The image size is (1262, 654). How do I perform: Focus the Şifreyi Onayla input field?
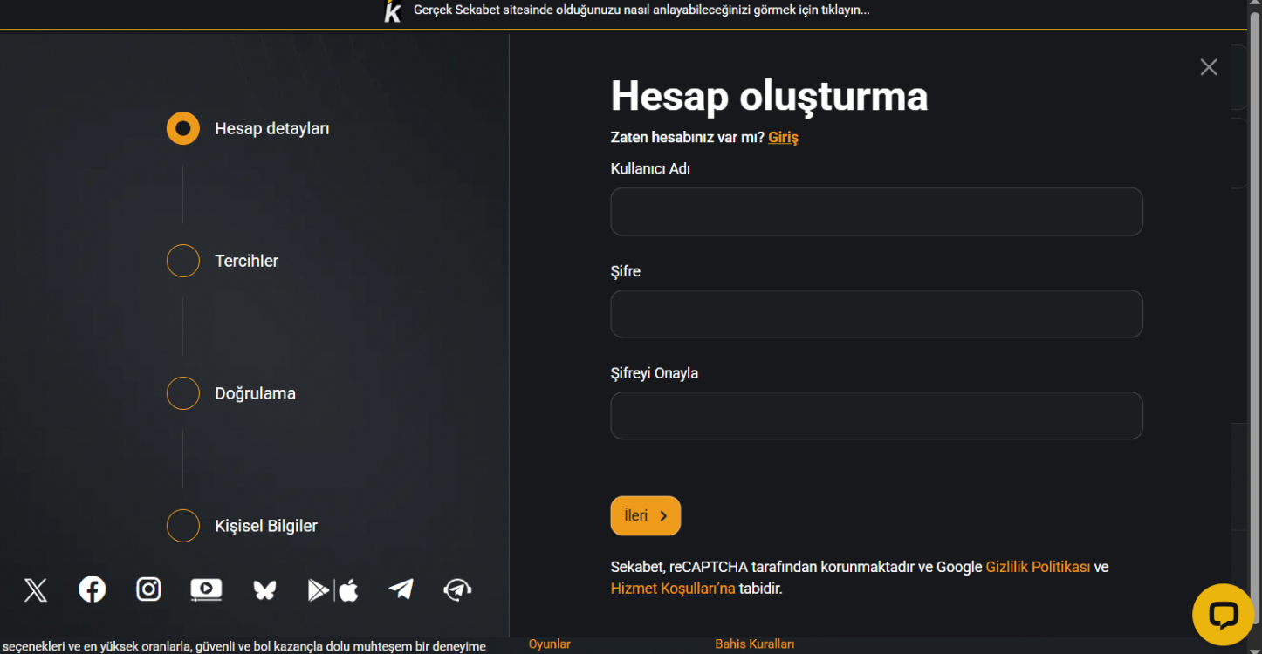[876, 416]
